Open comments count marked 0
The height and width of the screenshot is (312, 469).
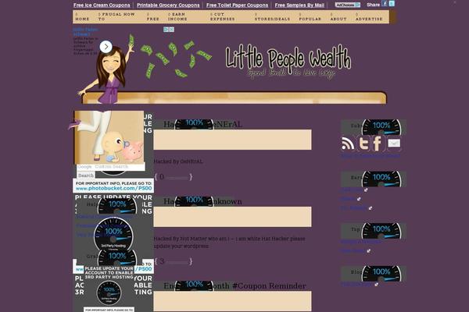[x=174, y=177]
